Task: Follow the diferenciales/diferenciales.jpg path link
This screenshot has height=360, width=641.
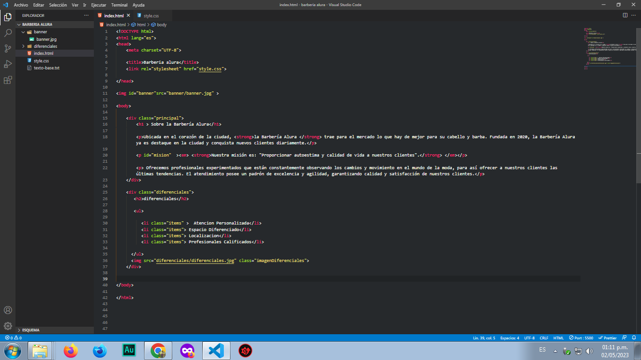Action: (x=195, y=260)
